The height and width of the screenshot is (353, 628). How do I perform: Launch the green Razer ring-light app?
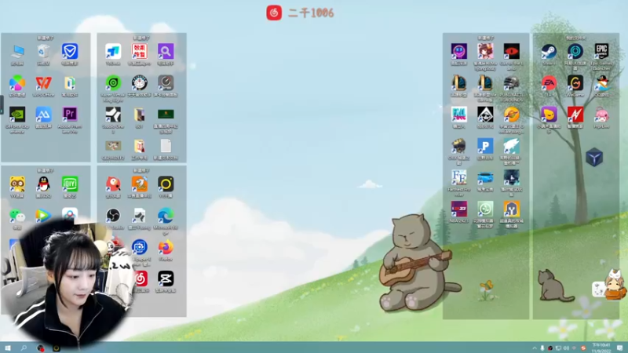[x=113, y=83]
